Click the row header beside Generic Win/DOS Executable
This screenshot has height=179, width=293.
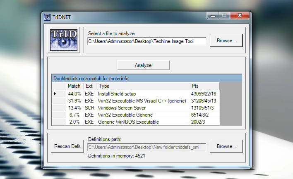pos(59,122)
